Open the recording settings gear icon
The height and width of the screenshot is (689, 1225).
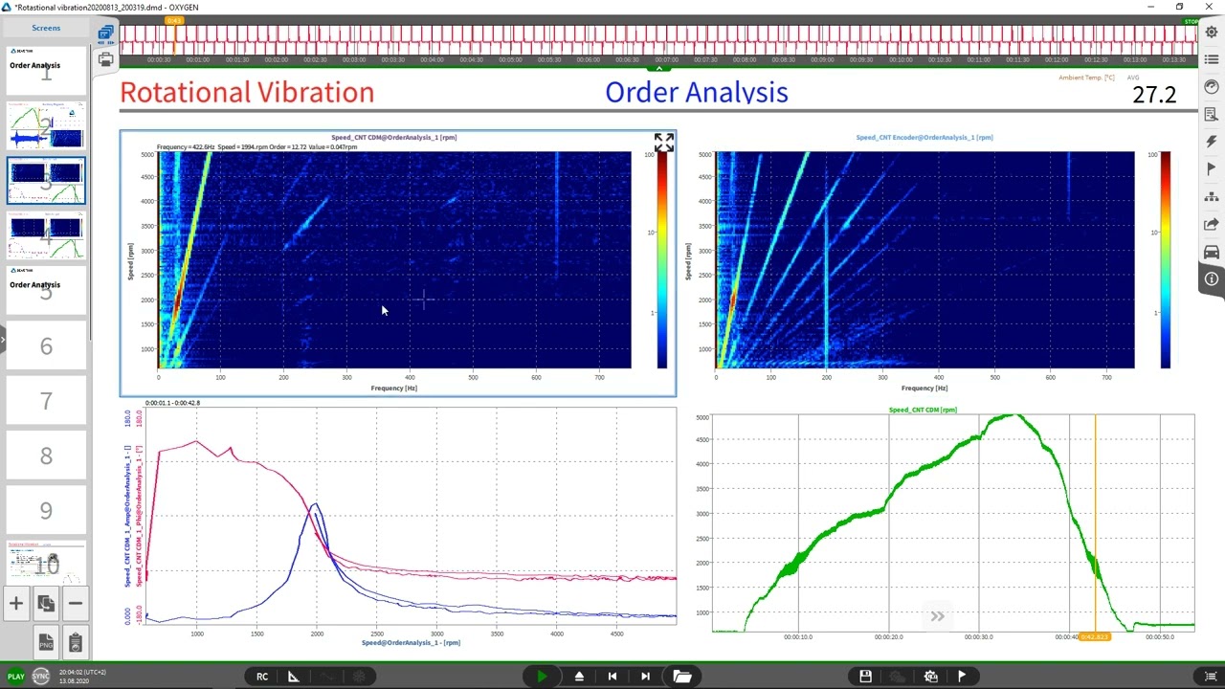point(930,677)
